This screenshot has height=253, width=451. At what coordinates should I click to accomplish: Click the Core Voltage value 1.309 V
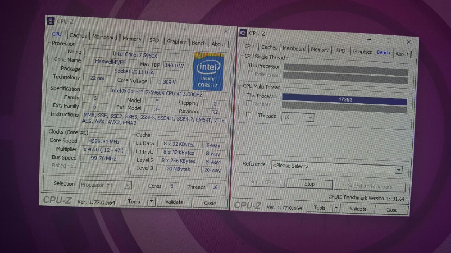(167, 82)
